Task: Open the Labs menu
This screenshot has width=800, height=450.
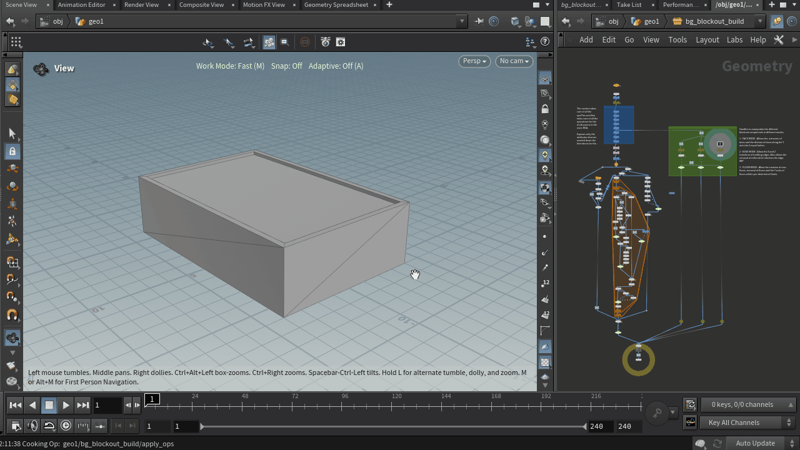Action: pyautogui.click(x=734, y=39)
